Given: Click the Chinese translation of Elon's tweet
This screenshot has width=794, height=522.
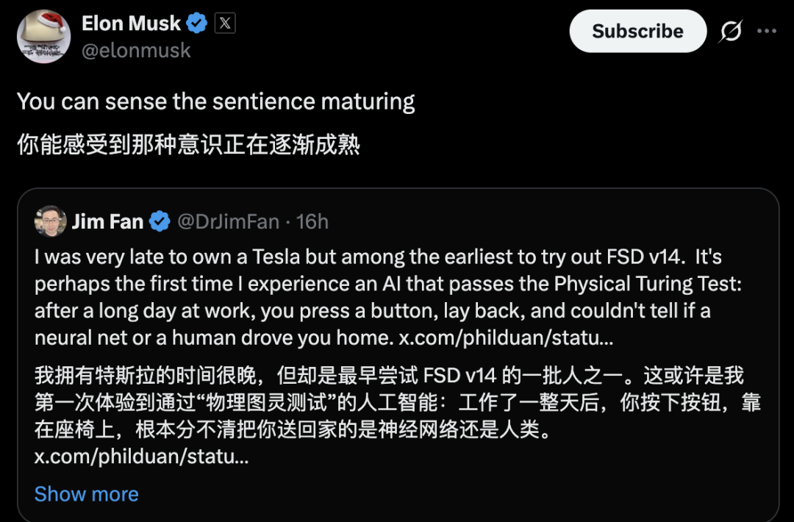Looking at the screenshot, I should (x=188, y=144).
